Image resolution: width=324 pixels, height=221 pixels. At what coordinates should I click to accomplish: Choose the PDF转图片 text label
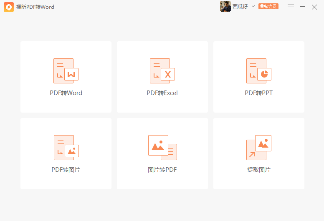(x=66, y=170)
